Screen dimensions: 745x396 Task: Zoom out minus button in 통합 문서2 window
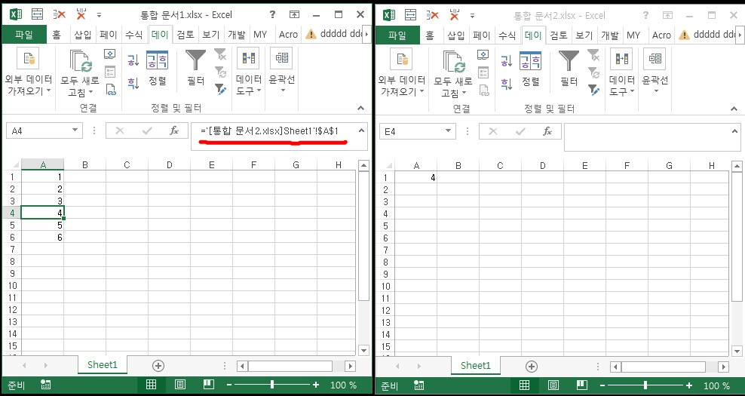602,385
